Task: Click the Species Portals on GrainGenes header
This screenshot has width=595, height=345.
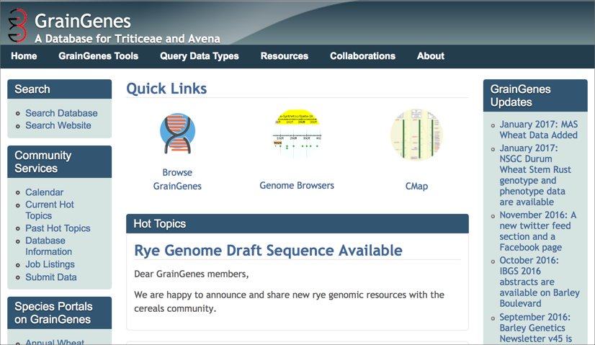Action: coord(60,313)
